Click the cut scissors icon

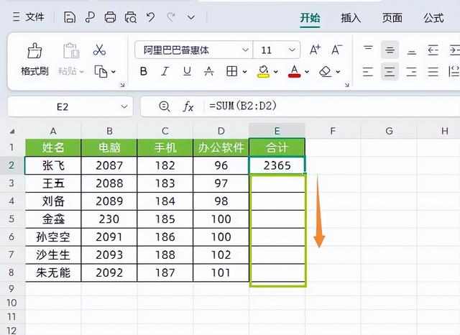(x=99, y=50)
